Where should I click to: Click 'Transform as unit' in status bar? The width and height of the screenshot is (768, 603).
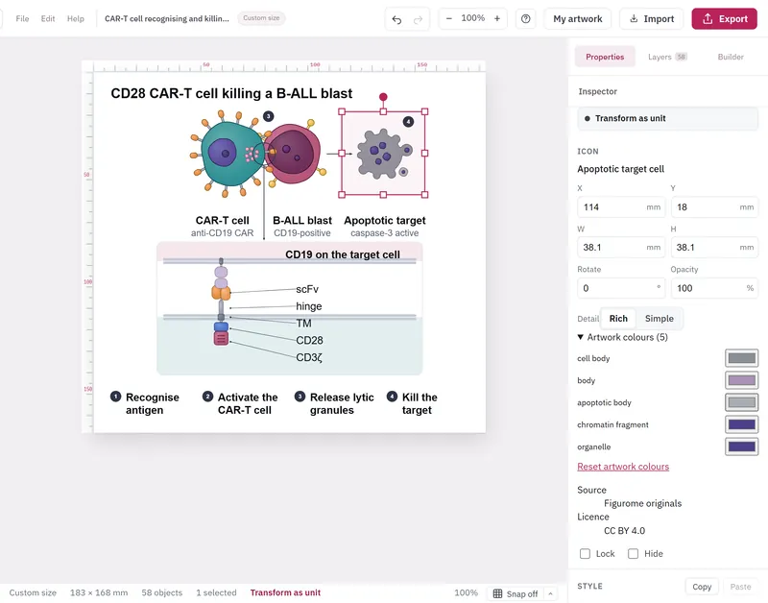(x=285, y=592)
